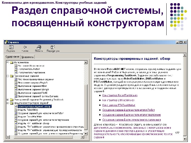191x143 pixels.
Task: Select PT4TaskMaker: указатели и динамические структуры topic
Action: pos(51,127)
